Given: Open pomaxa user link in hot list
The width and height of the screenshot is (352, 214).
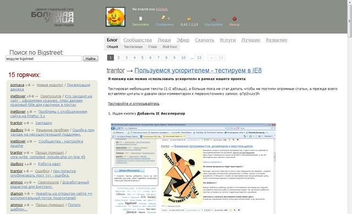Looking at the screenshot, I should pos(17,85).
